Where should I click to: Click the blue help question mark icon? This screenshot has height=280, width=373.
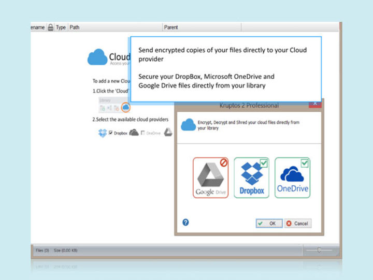185,223
